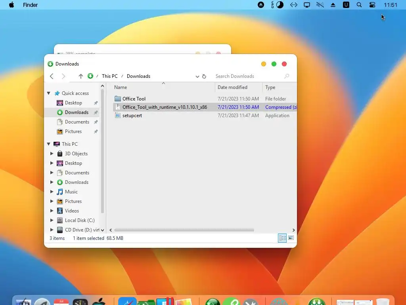Viewport: 406px width, 305px height.
Task: Go up one folder level
Action: pos(81,76)
